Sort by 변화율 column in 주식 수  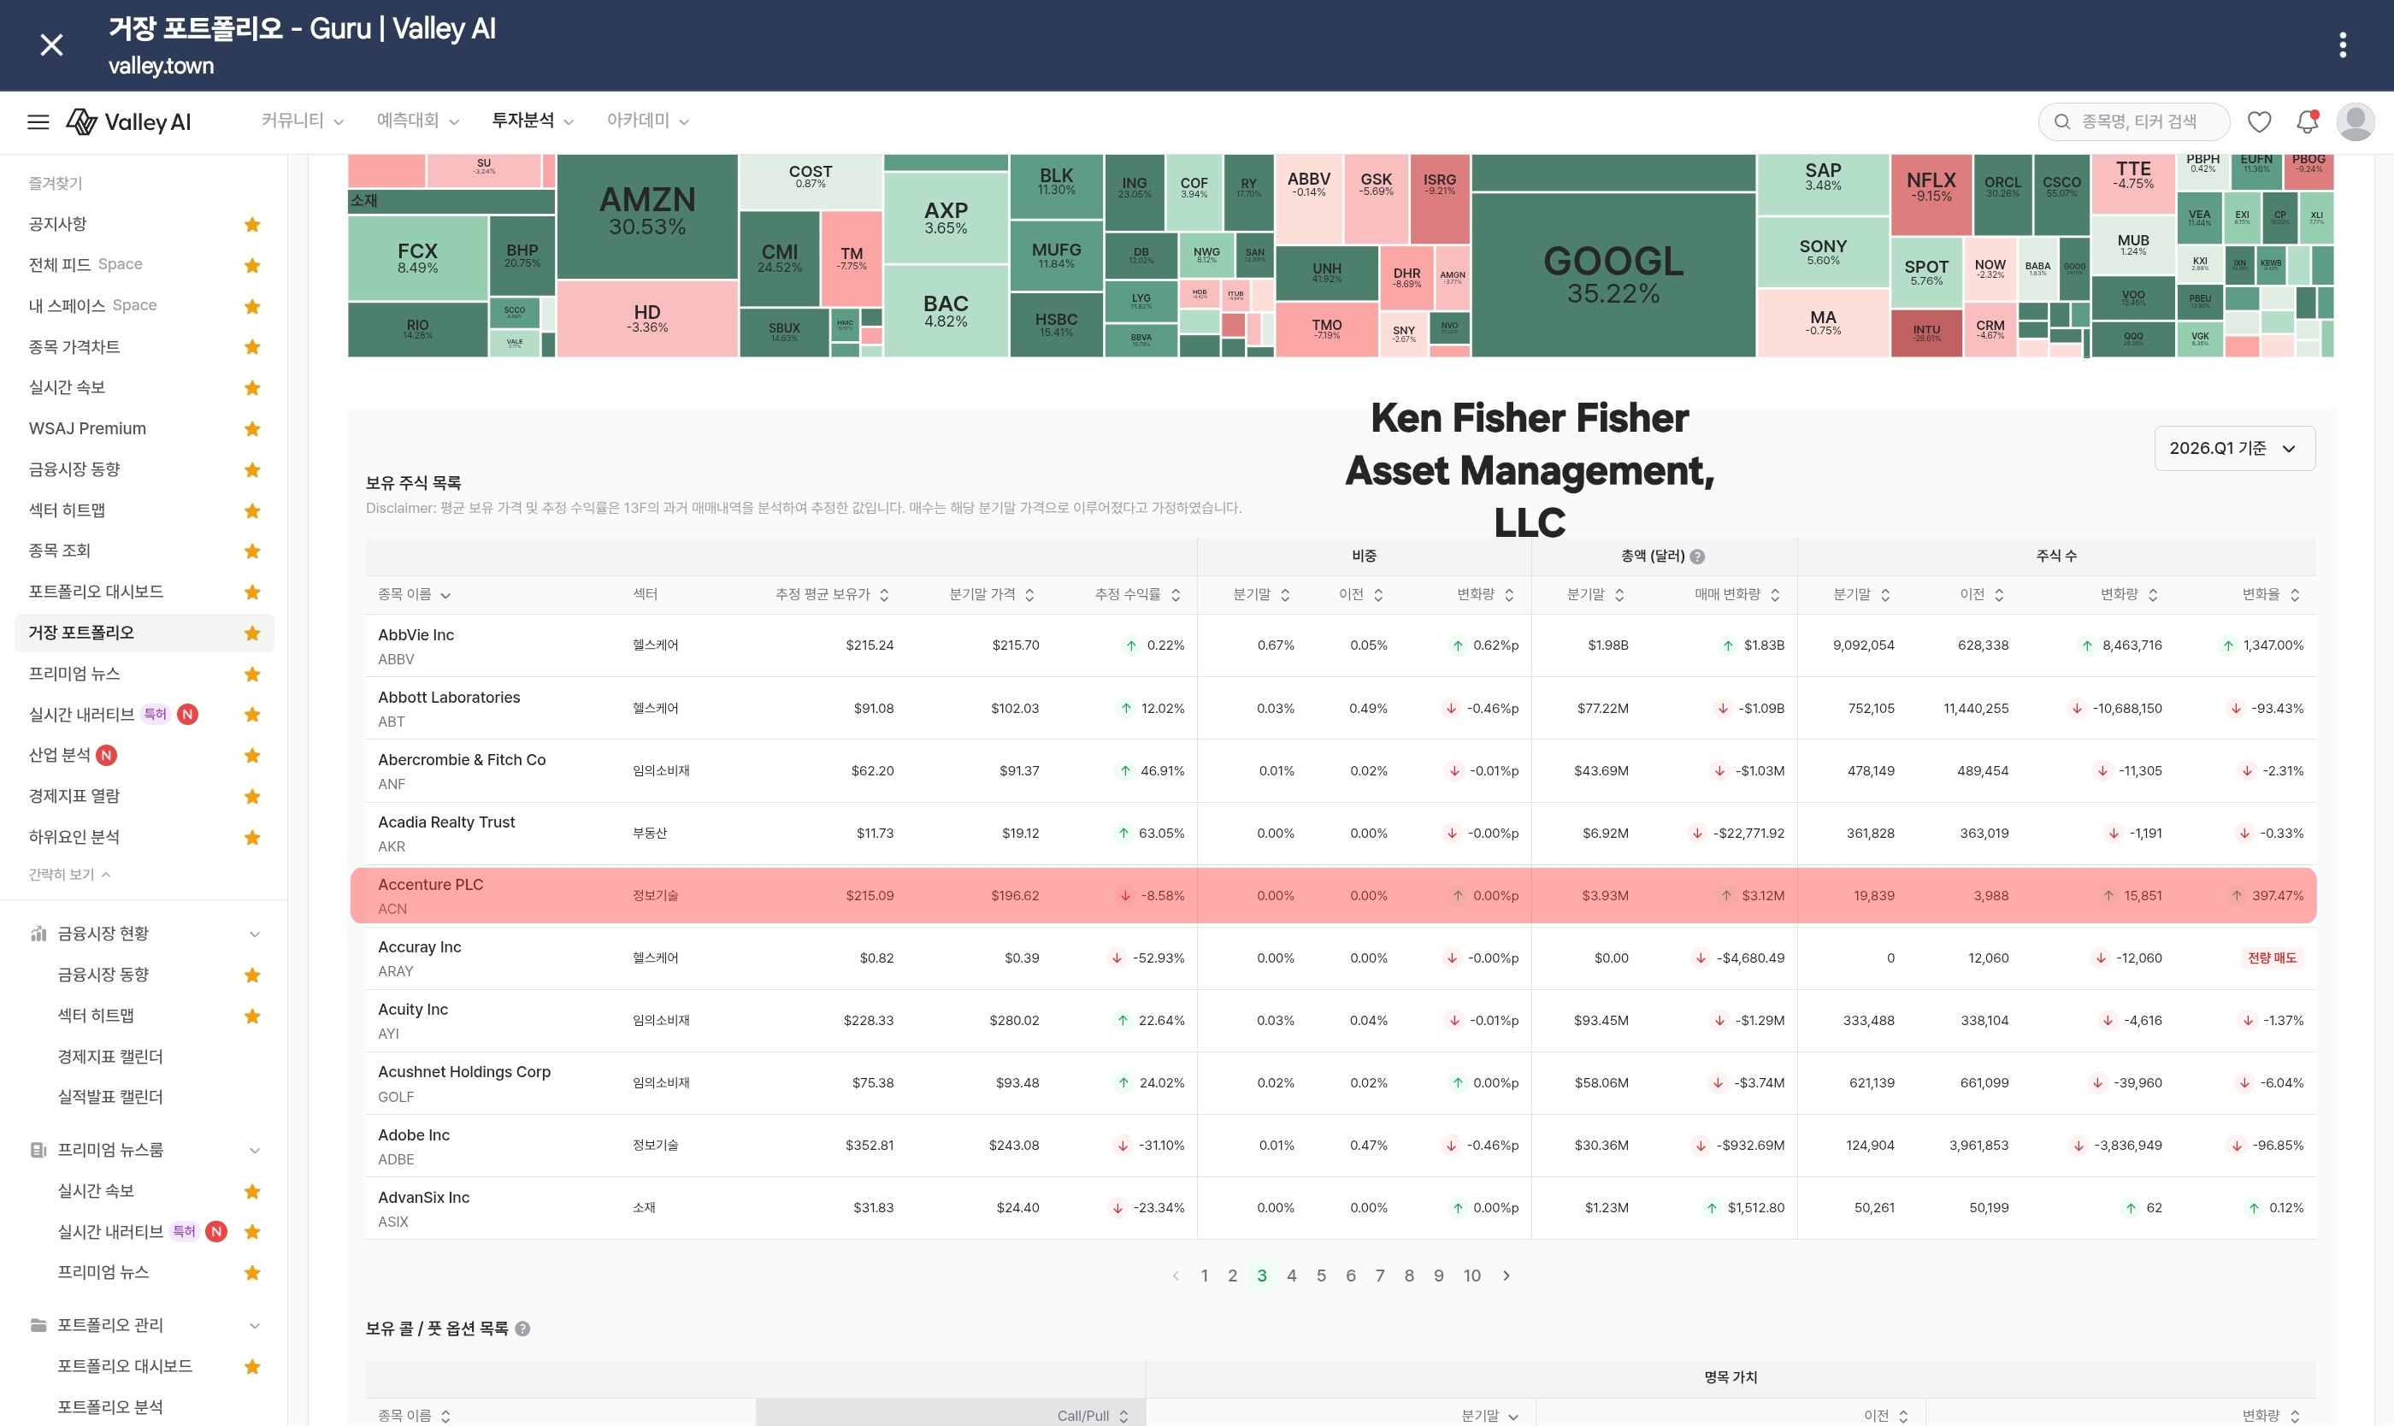(x=2271, y=595)
